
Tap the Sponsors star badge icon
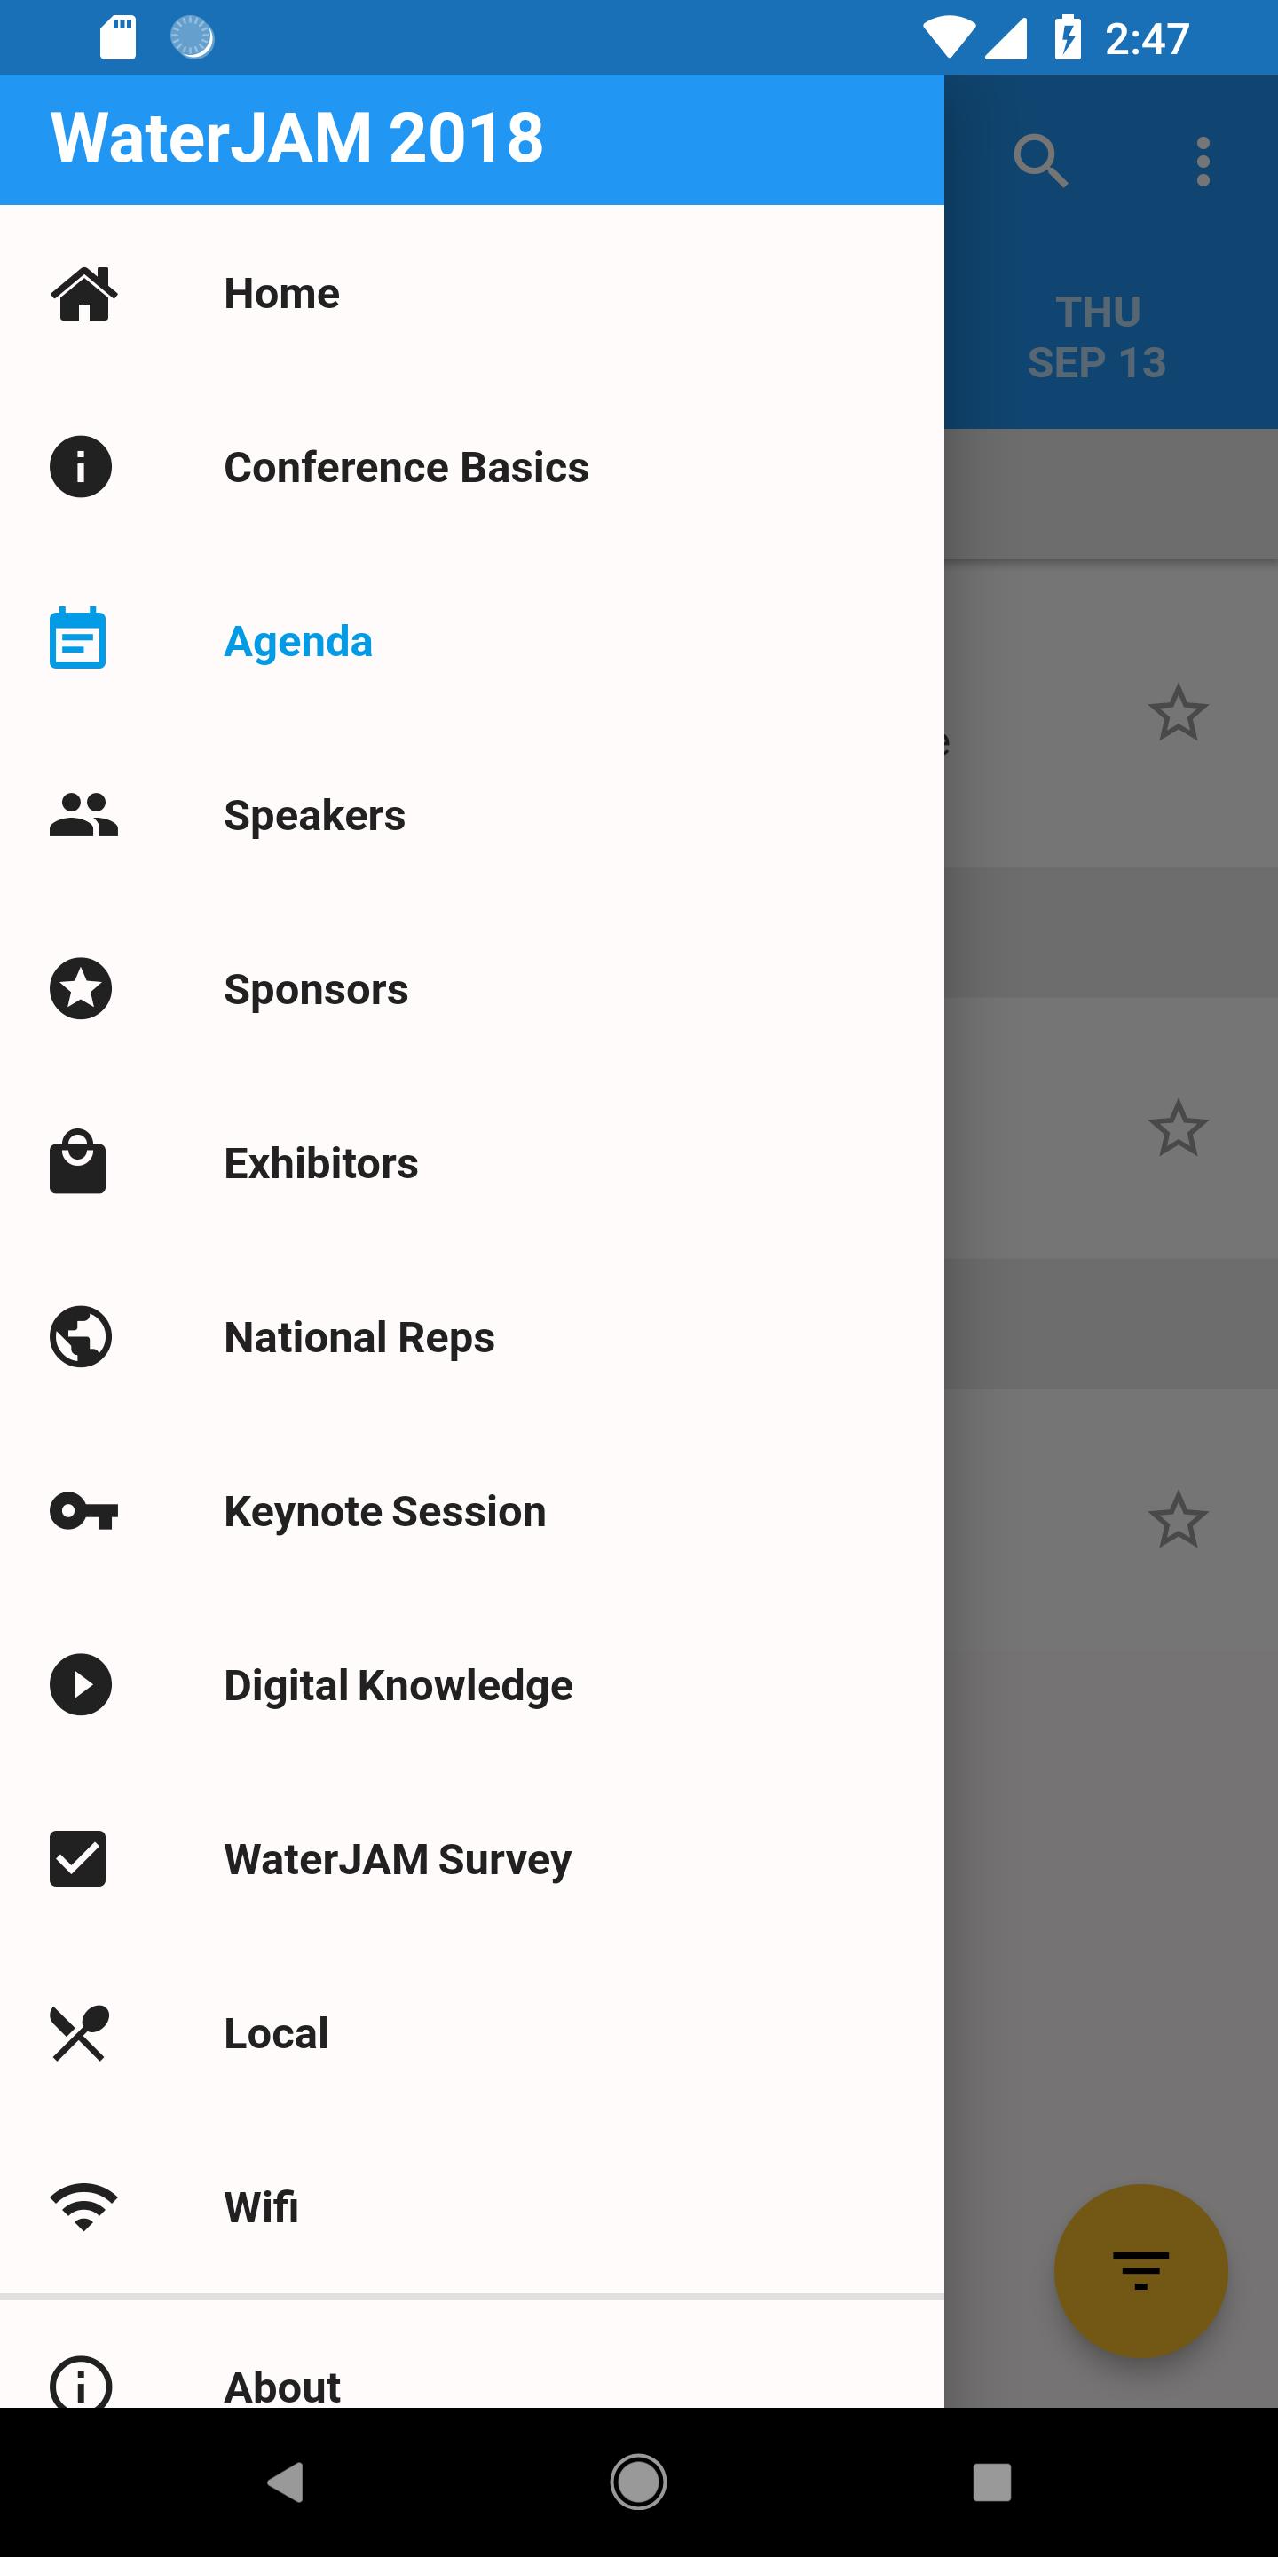81,989
